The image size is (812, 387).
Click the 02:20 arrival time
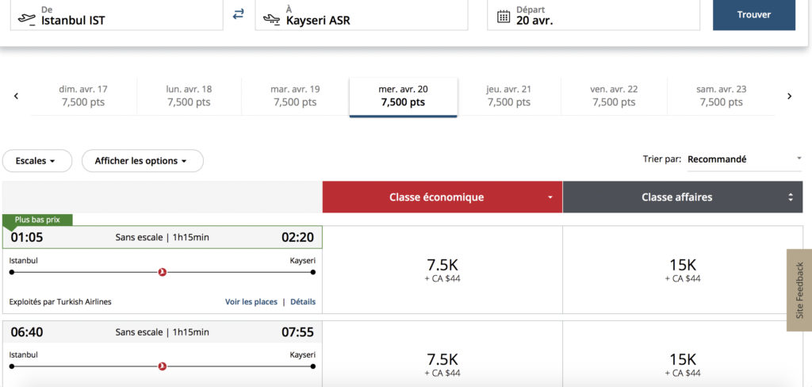(298, 237)
